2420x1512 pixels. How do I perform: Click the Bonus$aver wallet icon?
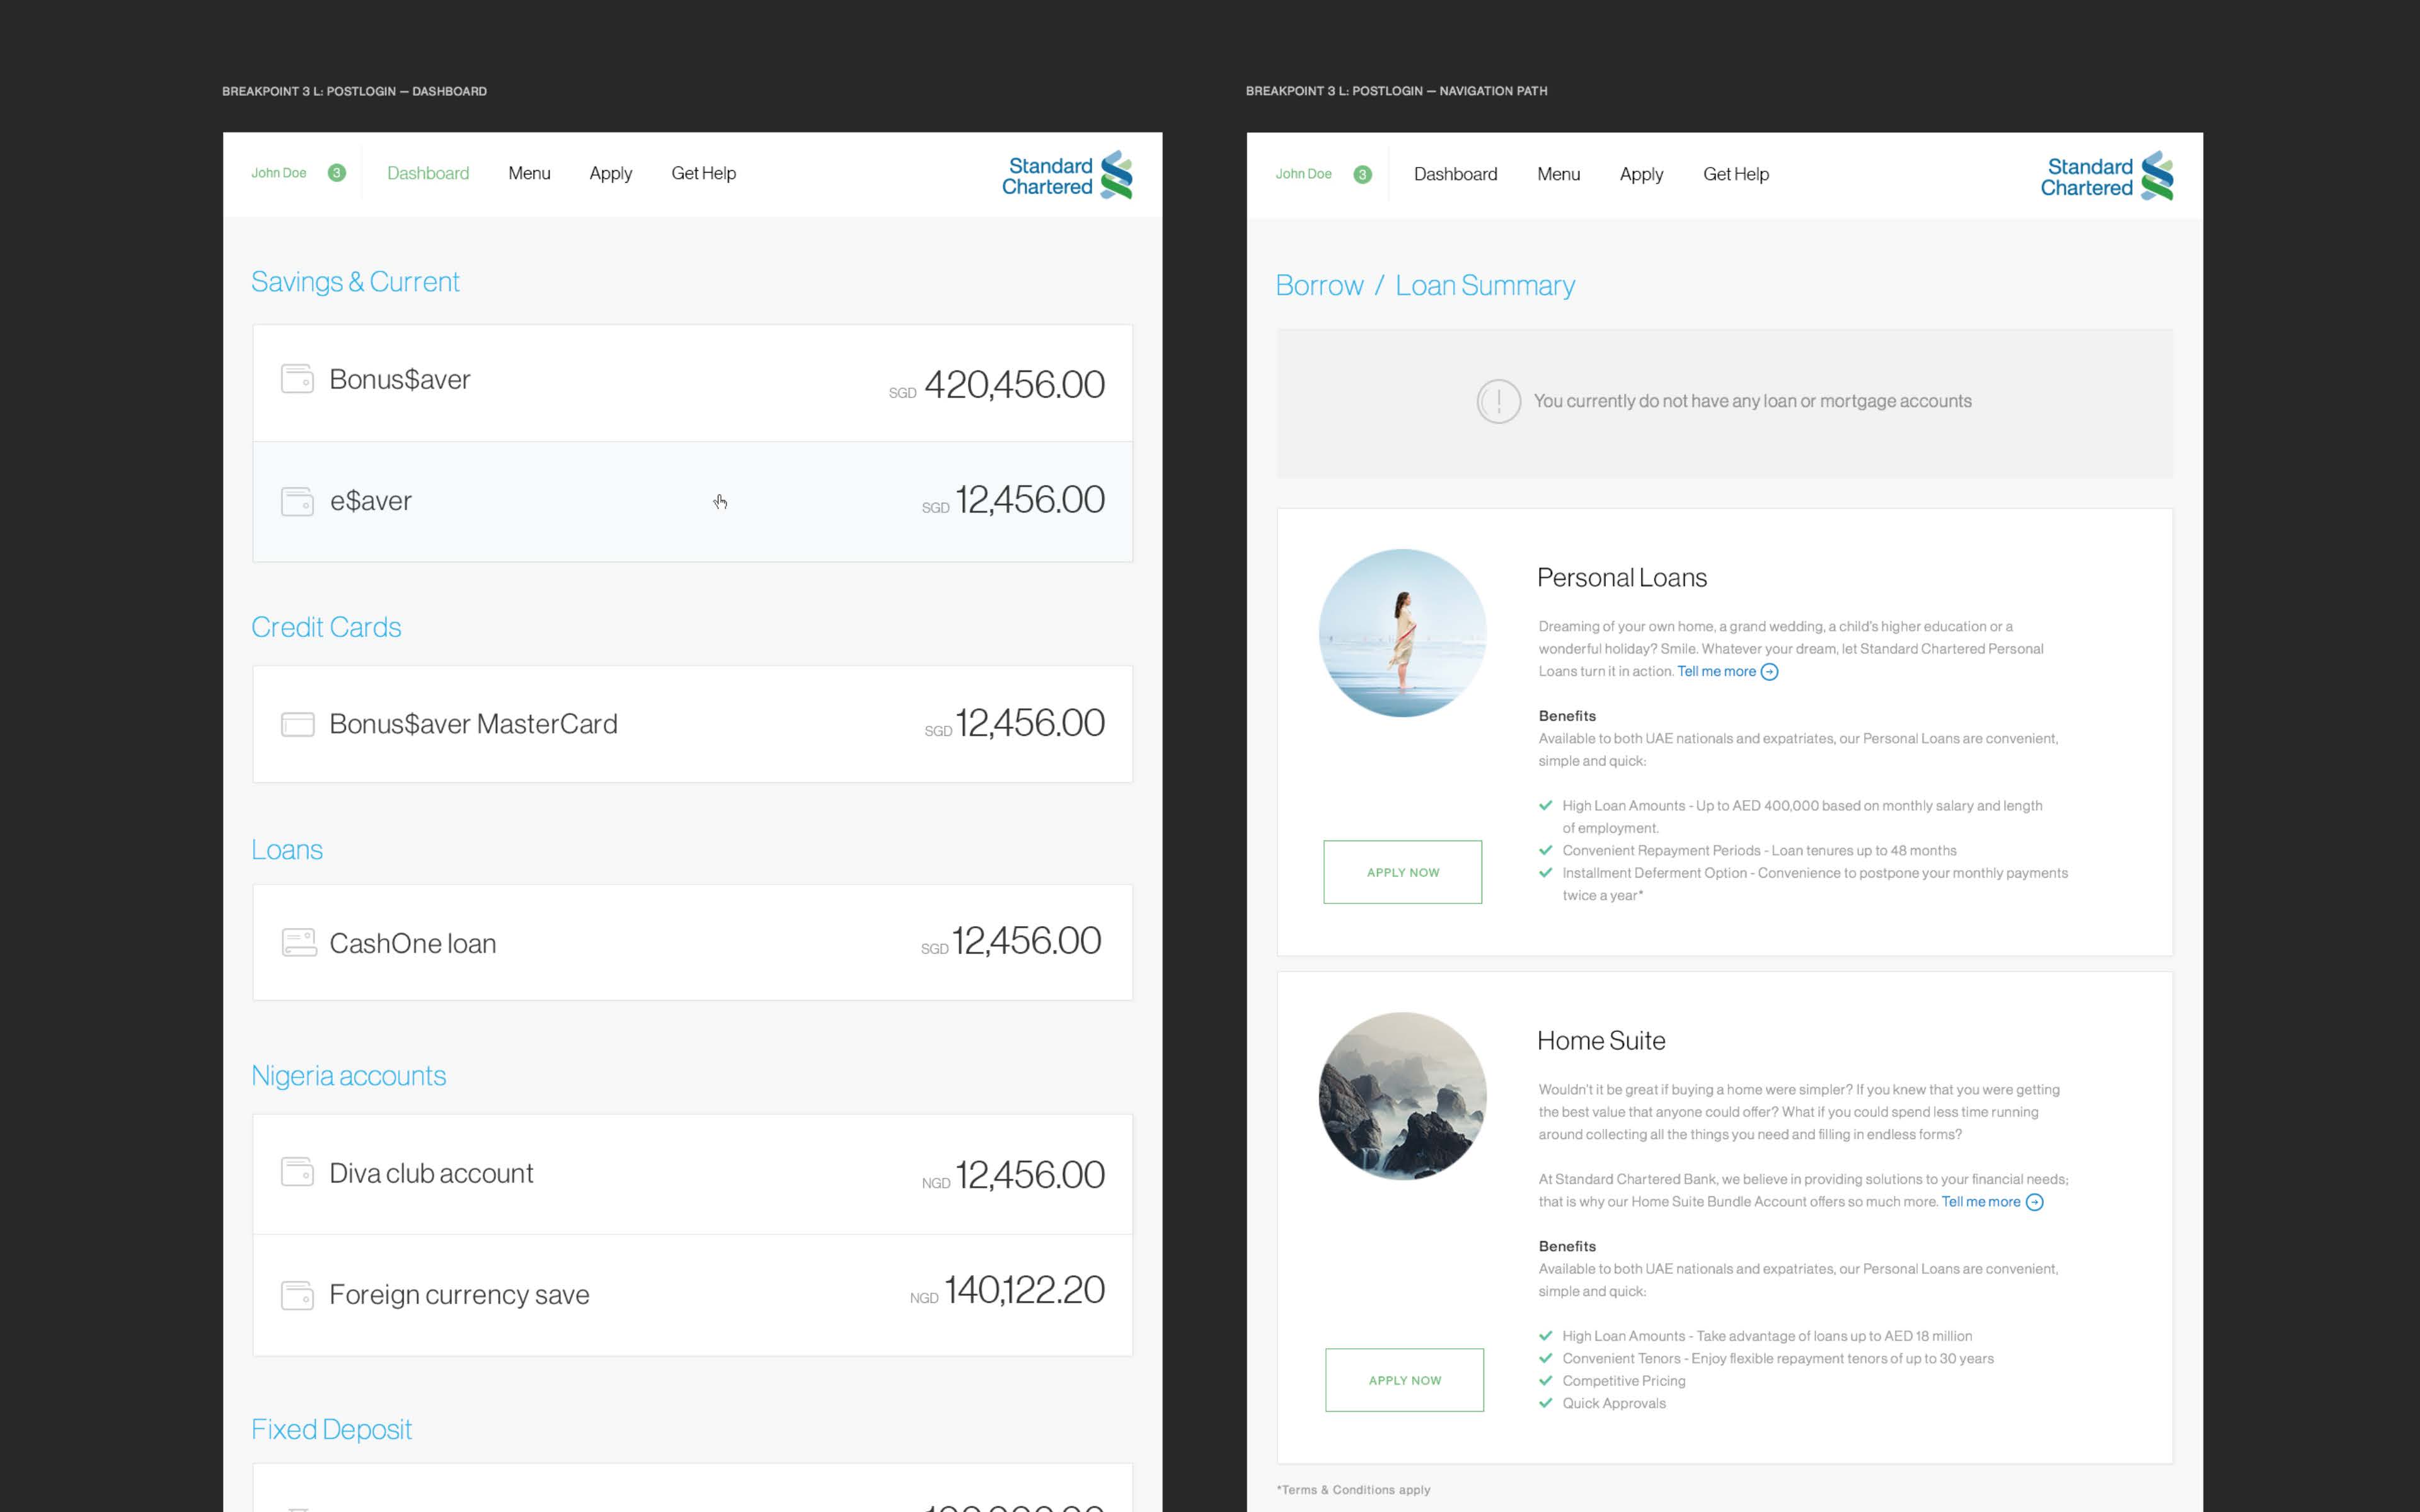coord(297,379)
